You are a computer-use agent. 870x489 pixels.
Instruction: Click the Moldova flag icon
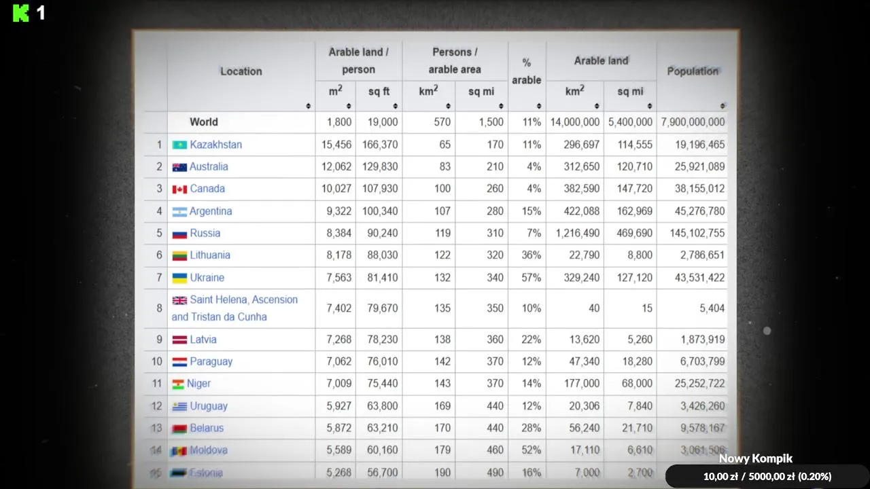179,450
